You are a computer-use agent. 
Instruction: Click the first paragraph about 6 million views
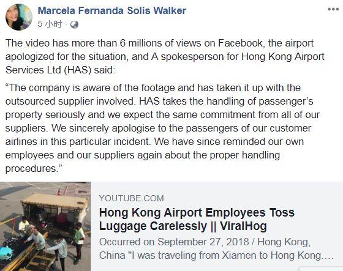[x=165, y=56]
